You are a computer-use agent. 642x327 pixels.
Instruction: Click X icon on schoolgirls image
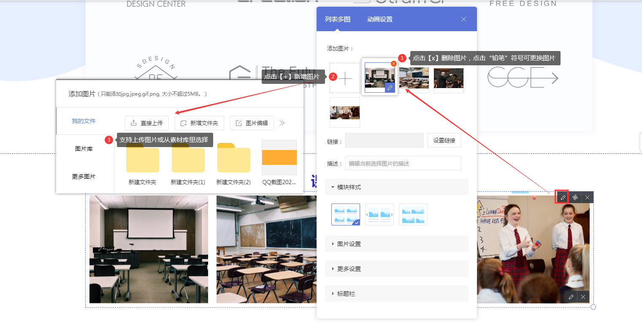coord(583,297)
